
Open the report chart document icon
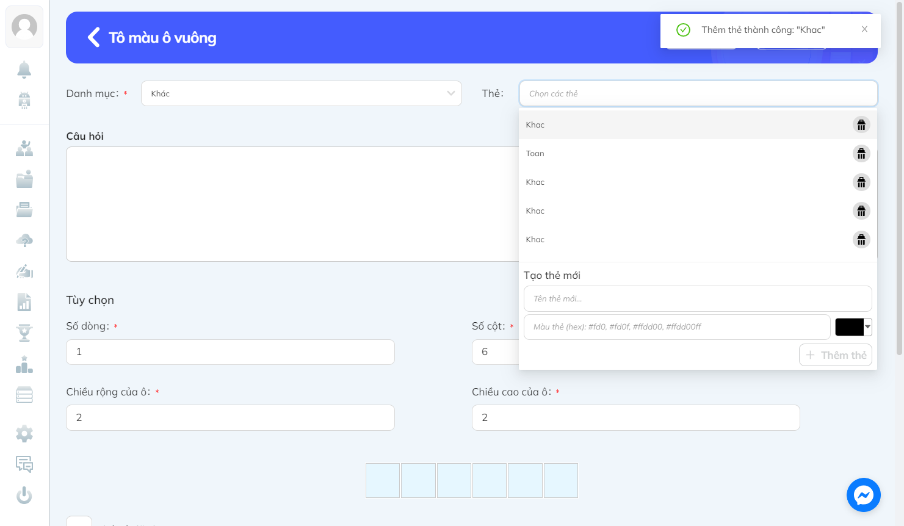24,302
